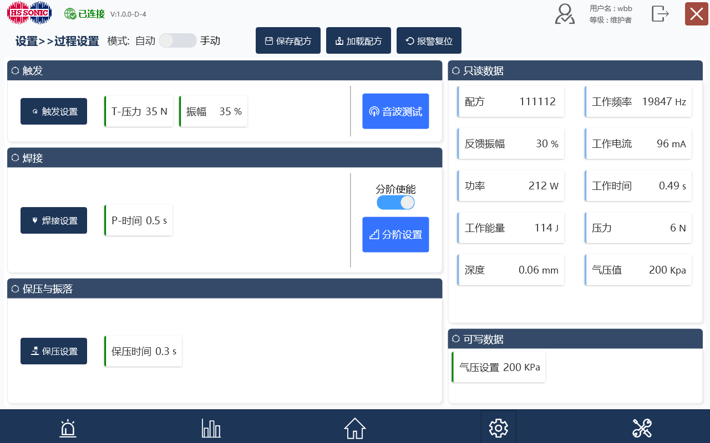
Task: Open maintenance tools via the wrench icon
Action: click(x=642, y=427)
